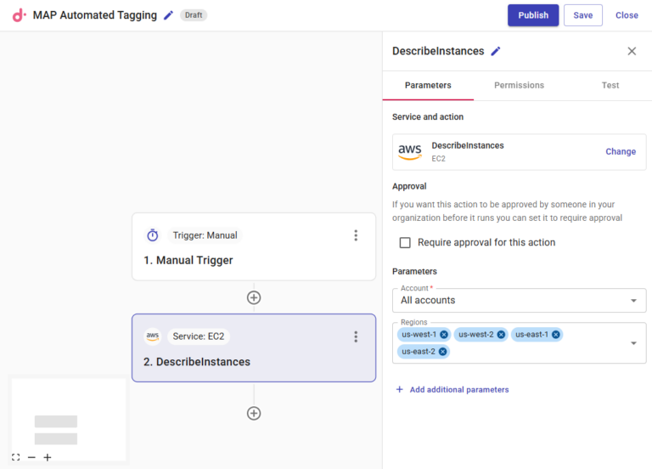This screenshot has width=652, height=469.
Task: Edit the MAP Automated Tagging title pencil icon
Action: tap(168, 15)
